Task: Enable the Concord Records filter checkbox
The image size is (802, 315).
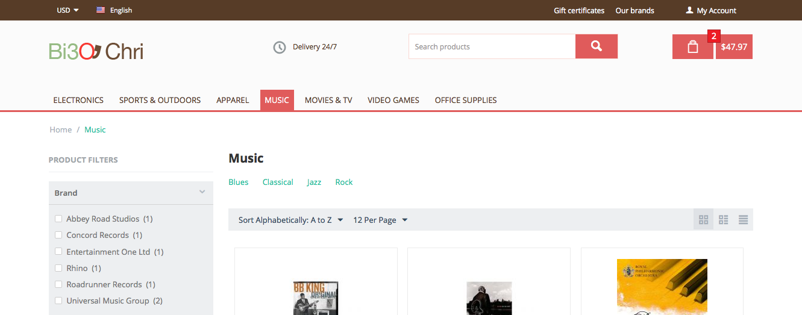Action: [58, 235]
